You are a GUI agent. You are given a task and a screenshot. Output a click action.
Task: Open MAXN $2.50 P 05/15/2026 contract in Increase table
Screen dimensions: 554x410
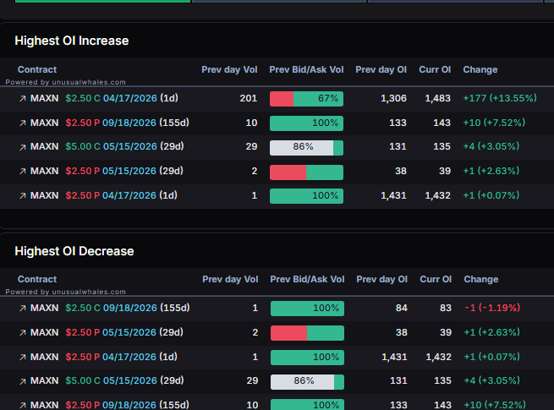click(107, 171)
